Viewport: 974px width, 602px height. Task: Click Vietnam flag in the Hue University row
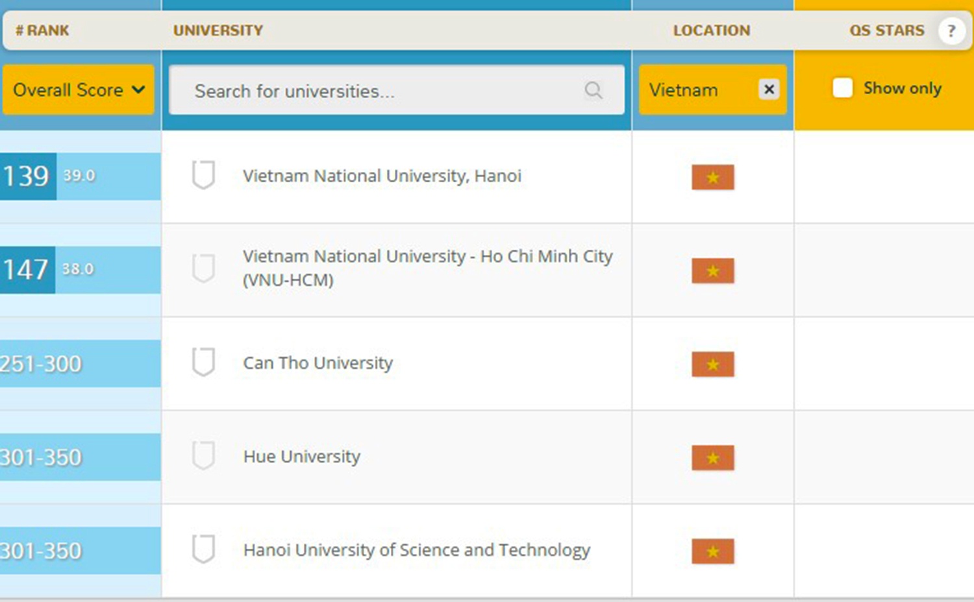point(712,458)
